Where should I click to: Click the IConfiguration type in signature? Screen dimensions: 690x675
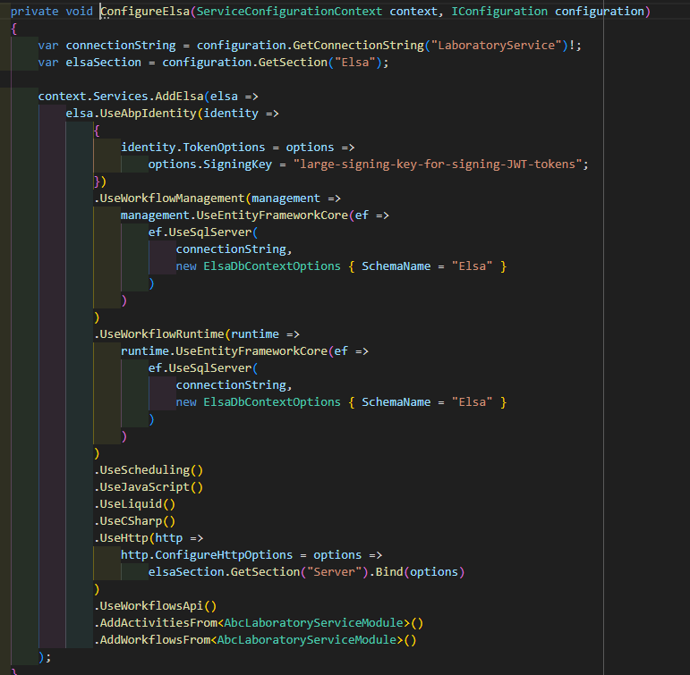click(498, 12)
